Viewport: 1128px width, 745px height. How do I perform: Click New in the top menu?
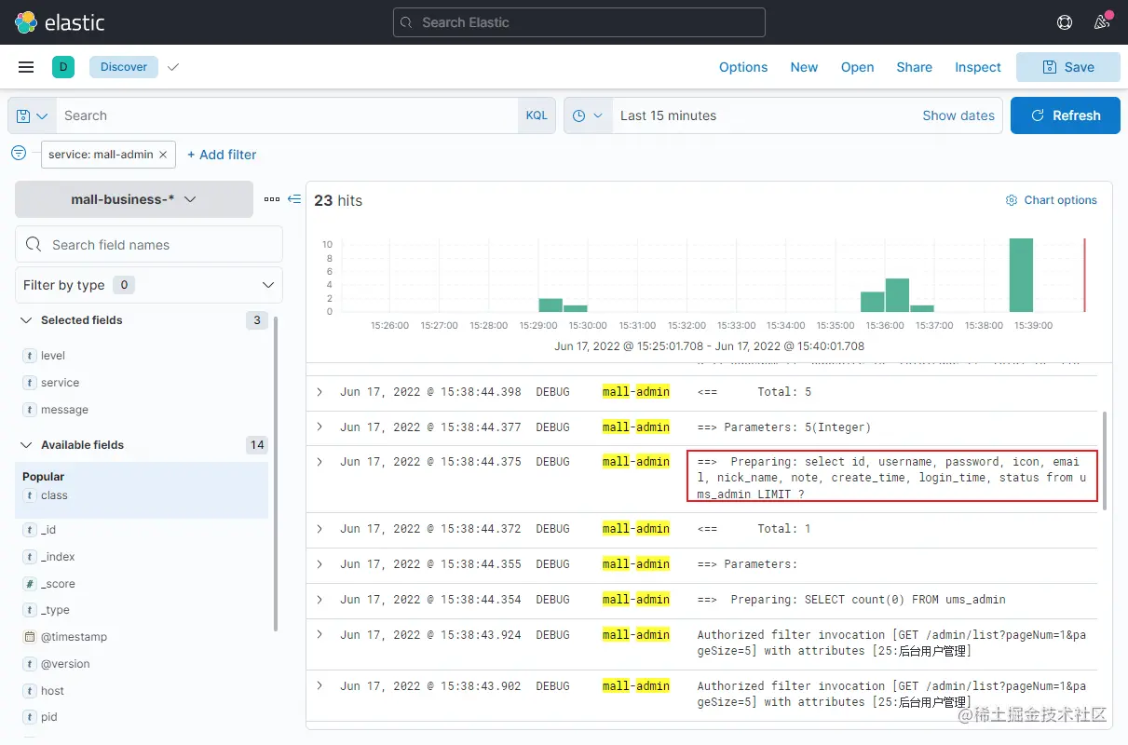(x=804, y=67)
